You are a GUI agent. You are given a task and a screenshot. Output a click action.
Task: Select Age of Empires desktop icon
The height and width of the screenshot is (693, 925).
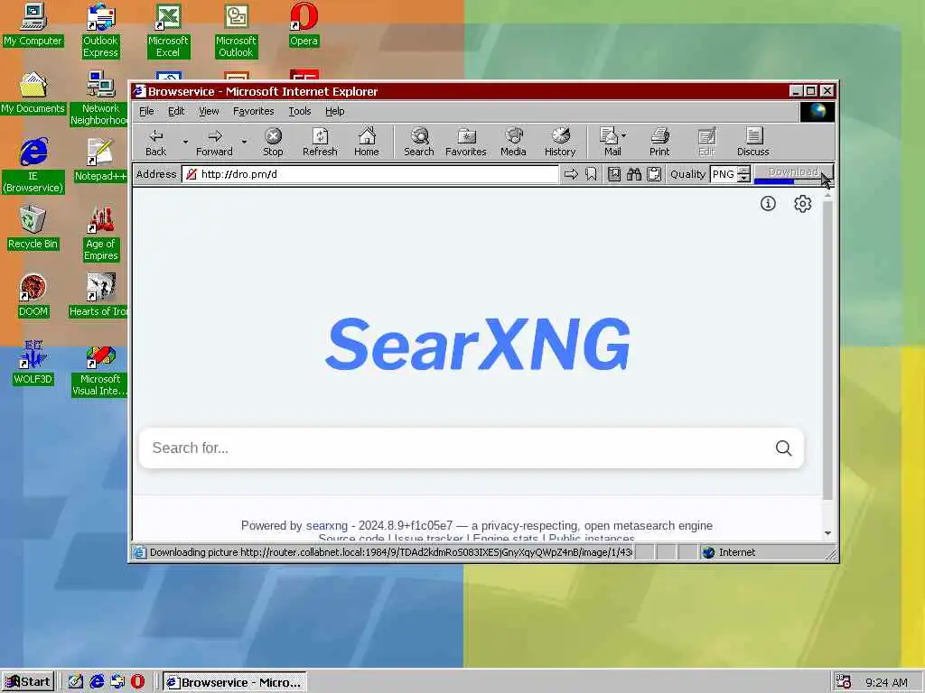click(x=100, y=234)
